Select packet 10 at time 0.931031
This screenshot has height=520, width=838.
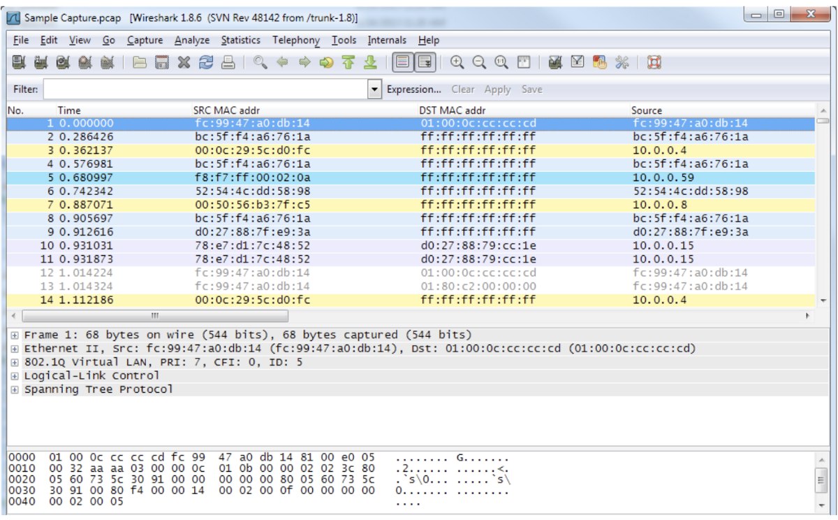[411, 245]
